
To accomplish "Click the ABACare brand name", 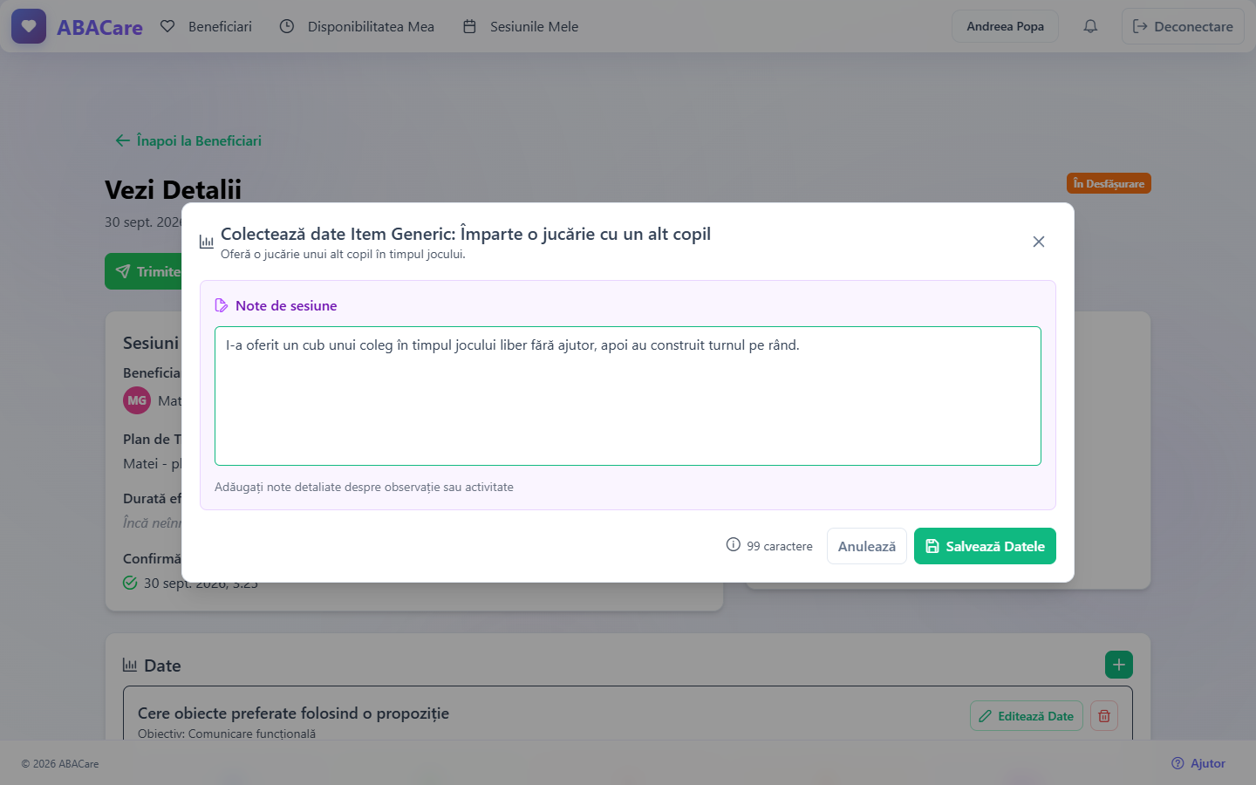I will pyautogui.click(x=99, y=27).
